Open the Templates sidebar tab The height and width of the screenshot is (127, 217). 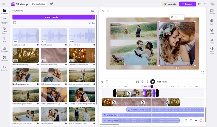[x=4, y=49]
